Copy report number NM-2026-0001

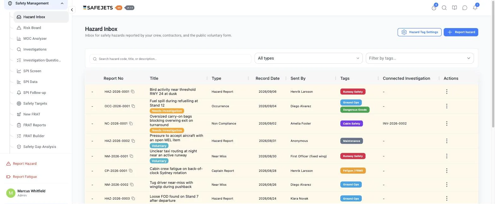(x=131, y=156)
